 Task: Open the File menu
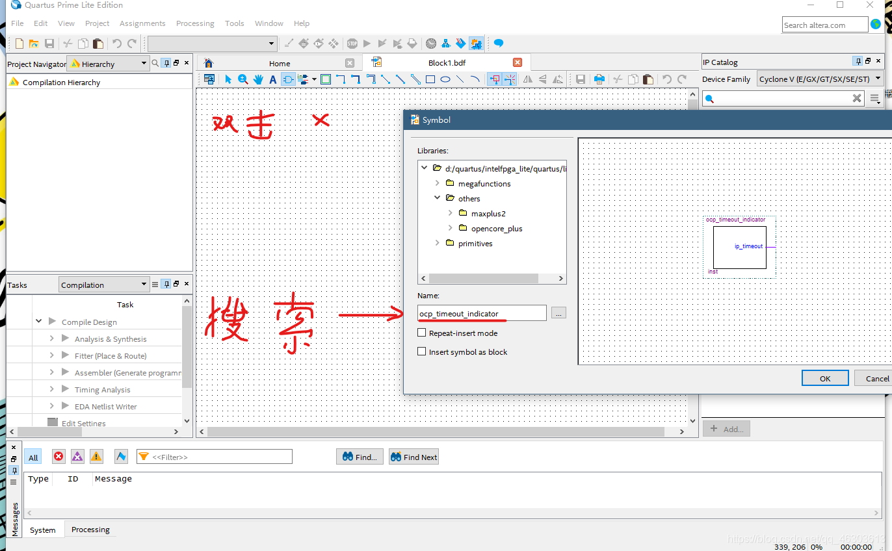point(18,23)
